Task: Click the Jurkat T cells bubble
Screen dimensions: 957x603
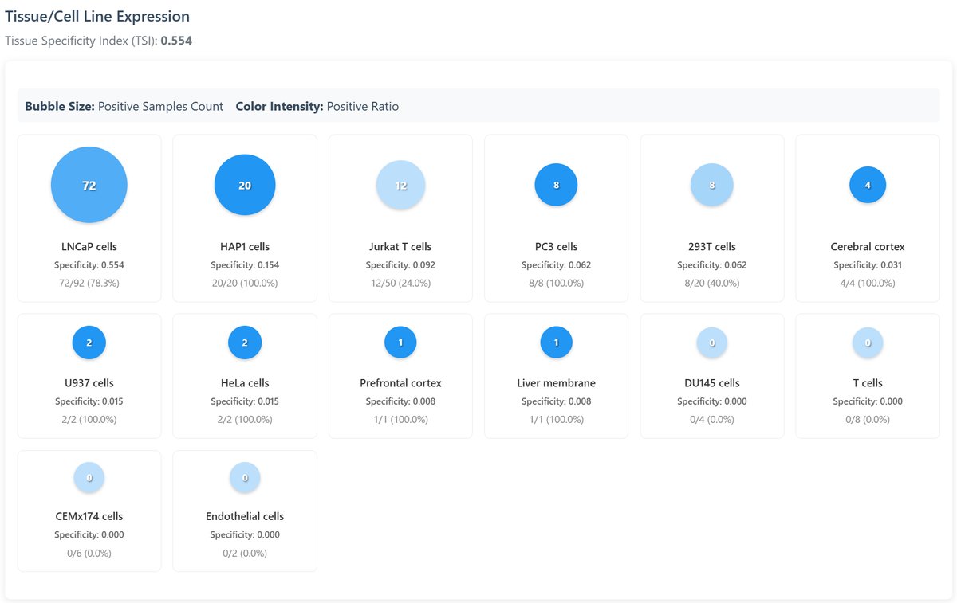Action: [400, 185]
